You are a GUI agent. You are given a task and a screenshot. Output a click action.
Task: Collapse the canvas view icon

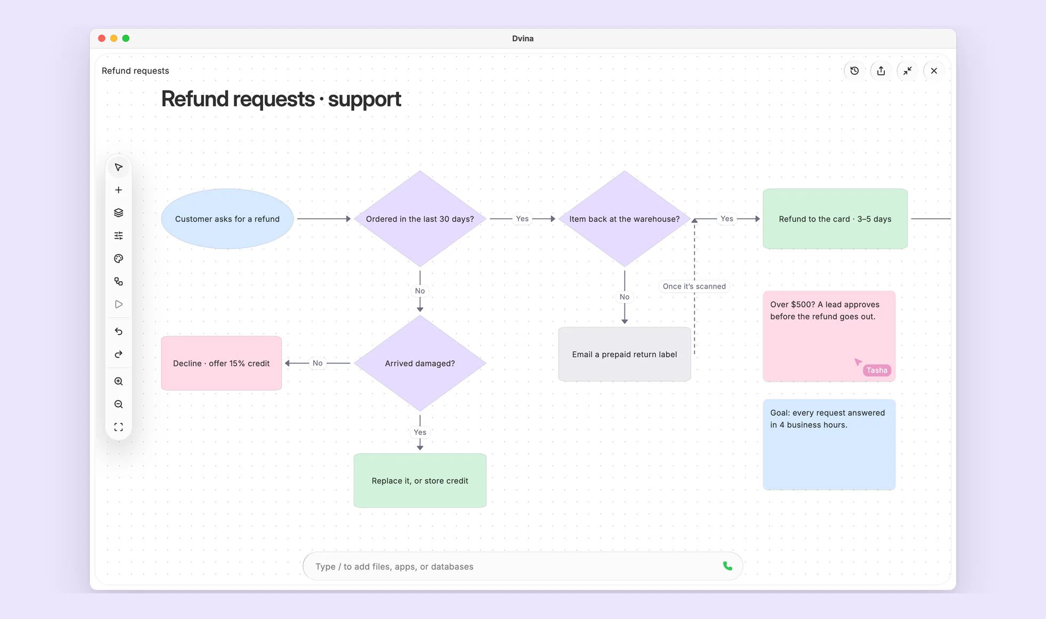coord(907,70)
